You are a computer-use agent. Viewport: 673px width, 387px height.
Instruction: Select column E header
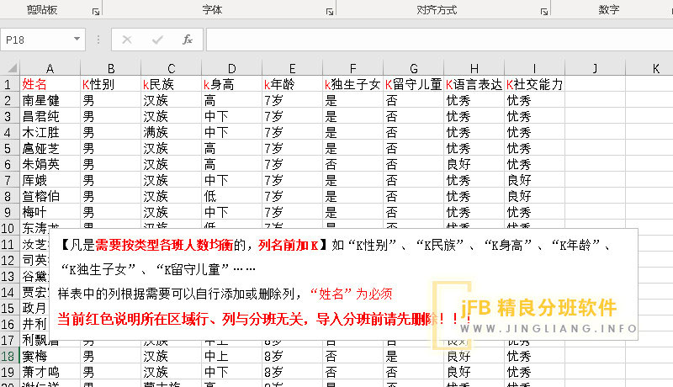point(292,69)
